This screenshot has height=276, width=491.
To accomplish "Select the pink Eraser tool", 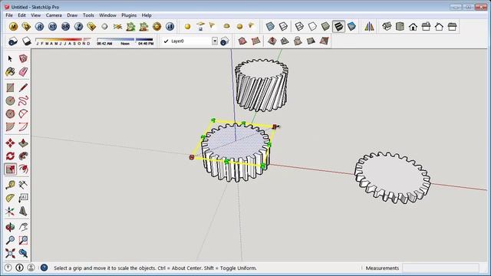I will [23, 71].
